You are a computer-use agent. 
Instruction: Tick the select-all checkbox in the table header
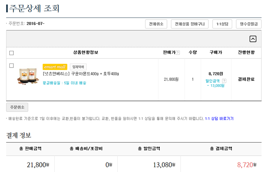(12, 53)
